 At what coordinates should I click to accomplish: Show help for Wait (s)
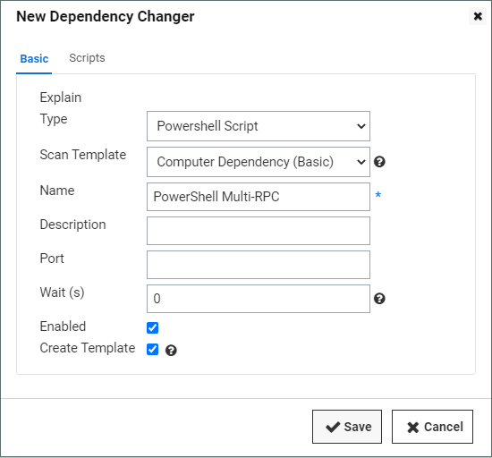coord(379,299)
